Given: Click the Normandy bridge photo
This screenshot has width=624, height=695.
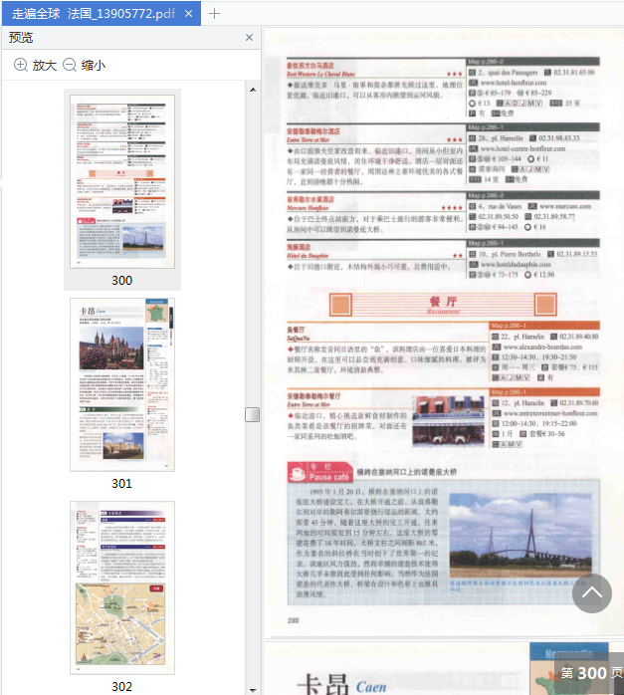Looking at the screenshot, I should click(x=520, y=536).
